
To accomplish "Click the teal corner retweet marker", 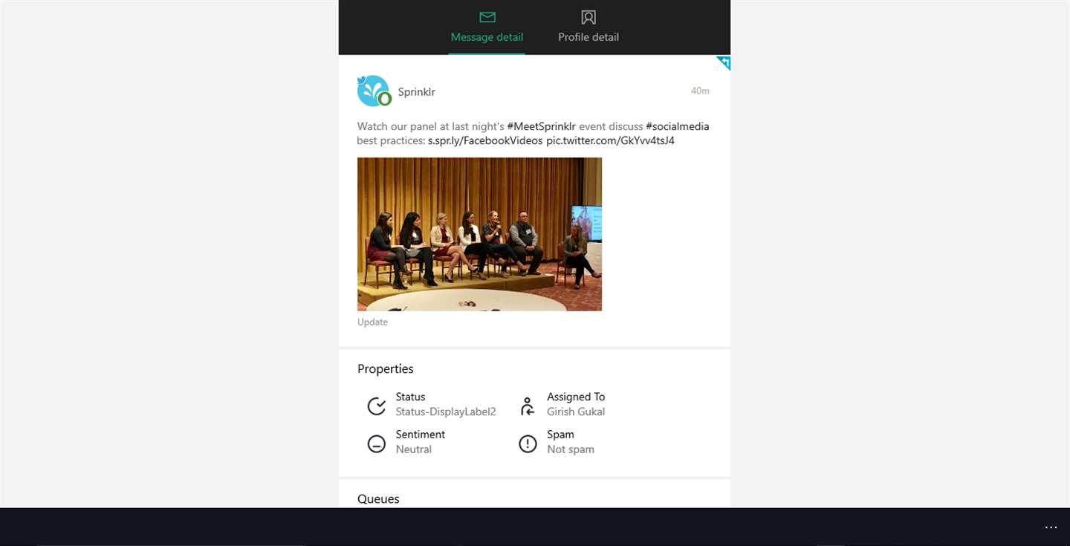I will 724,62.
